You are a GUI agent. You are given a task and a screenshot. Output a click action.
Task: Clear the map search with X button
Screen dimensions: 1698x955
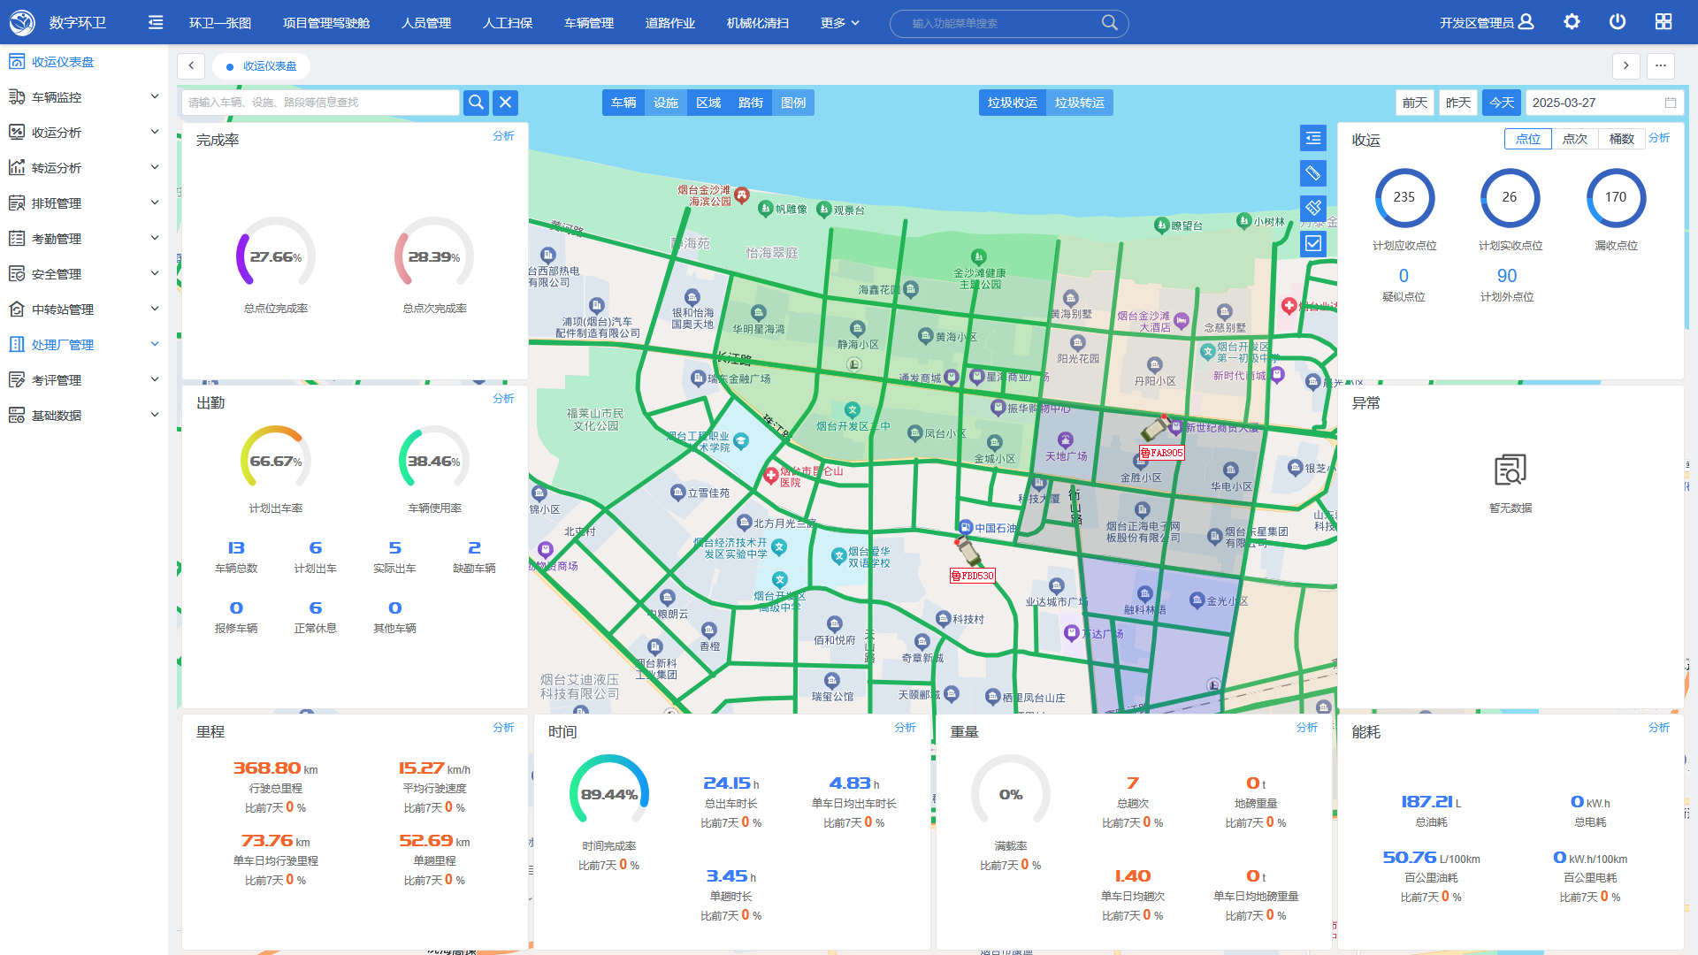(x=505, y=103)
